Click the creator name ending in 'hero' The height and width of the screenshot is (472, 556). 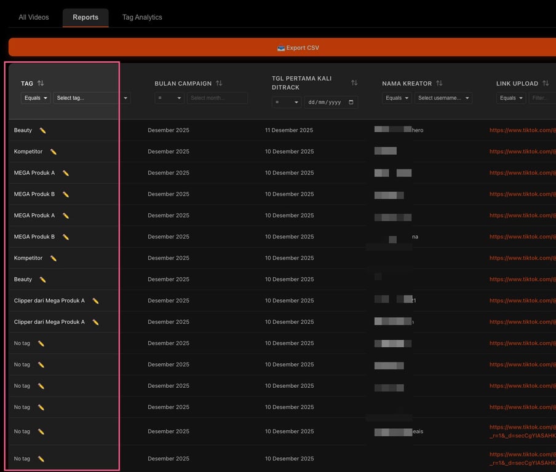399,130
